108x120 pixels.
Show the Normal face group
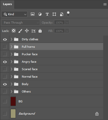pos(5,77)
